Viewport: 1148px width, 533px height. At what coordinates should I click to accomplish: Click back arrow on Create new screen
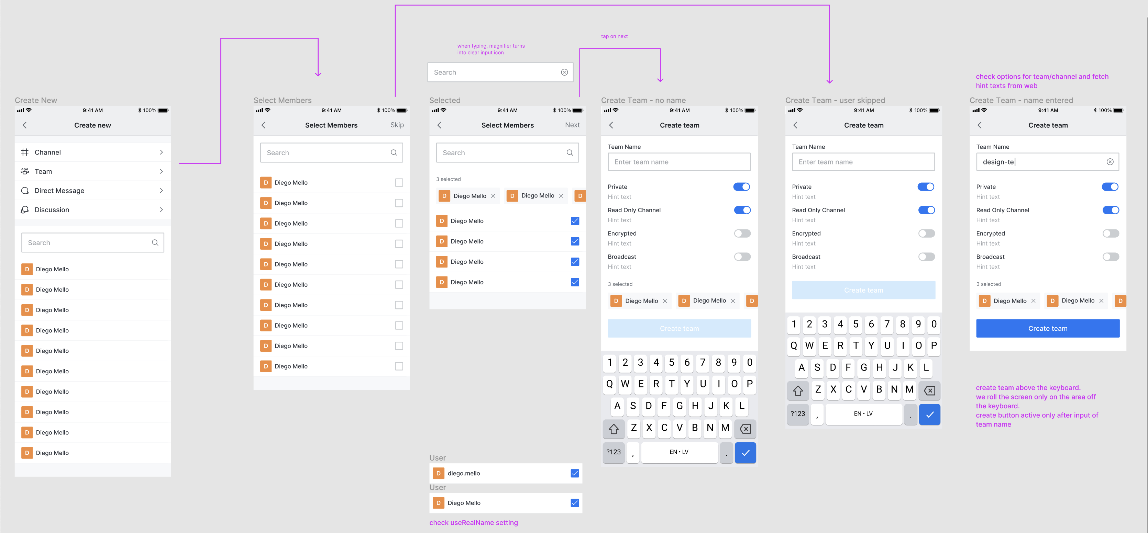click(25, 125)
